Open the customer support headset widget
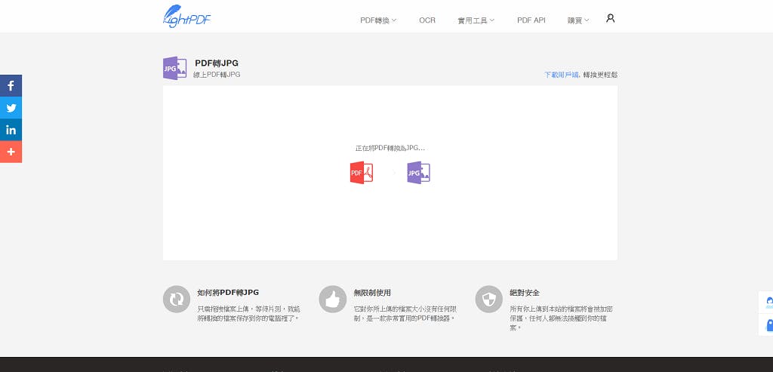The image size is (773, 372). coord(768,303)
